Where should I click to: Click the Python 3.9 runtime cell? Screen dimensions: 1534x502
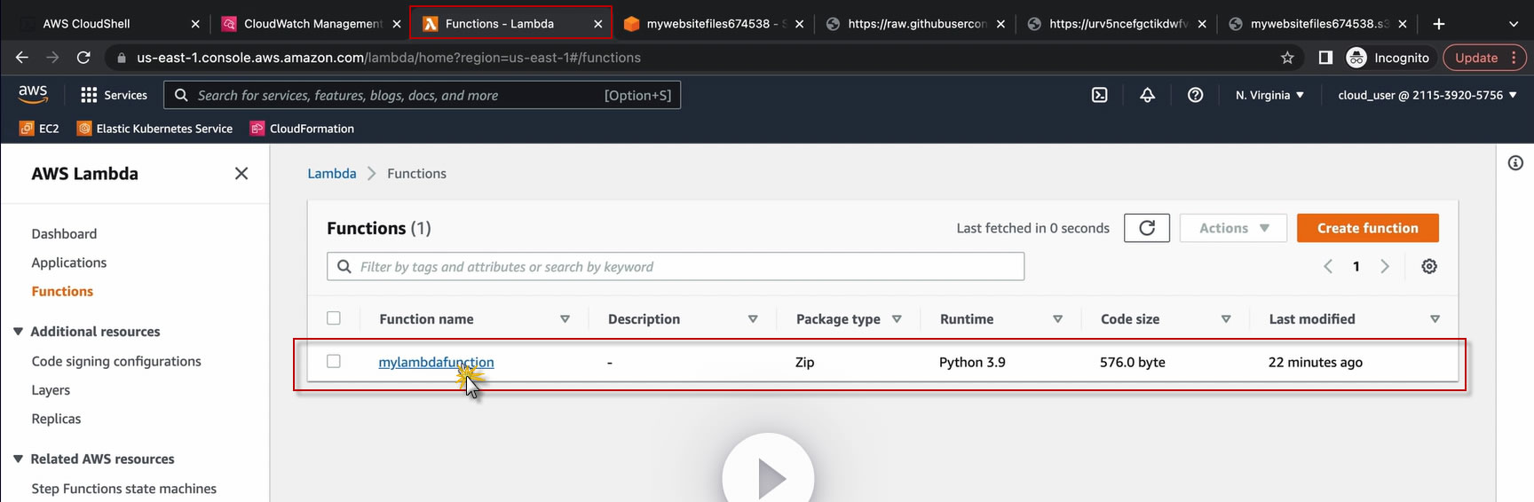point(972,362)
